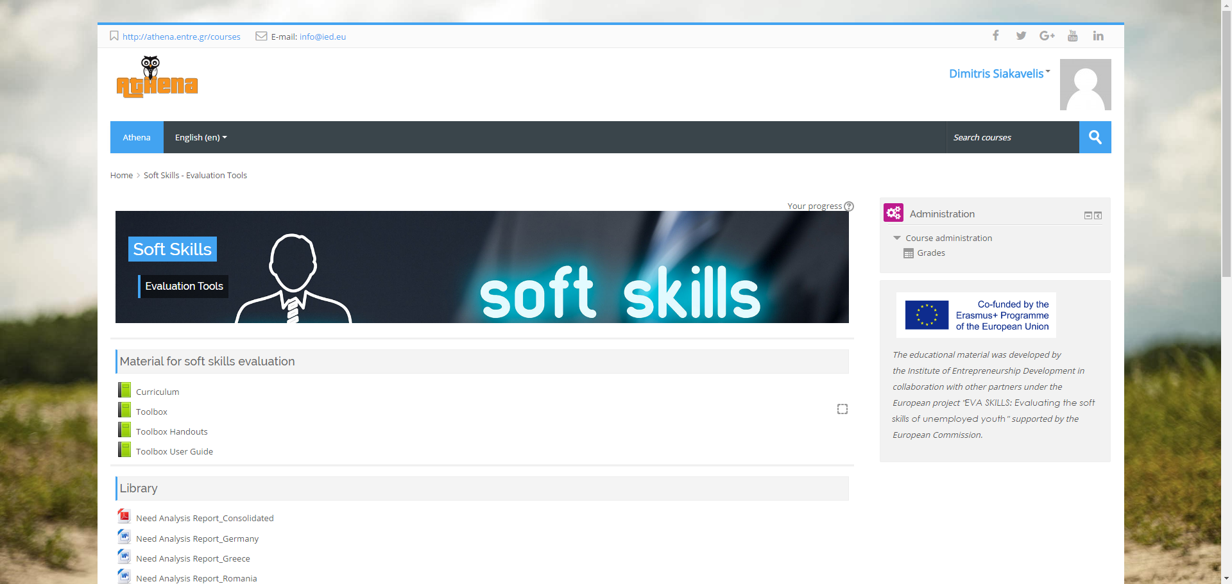Click the Your progress help icon
This screenshot has height=584, width=1232.
click(x=849, y=206)
